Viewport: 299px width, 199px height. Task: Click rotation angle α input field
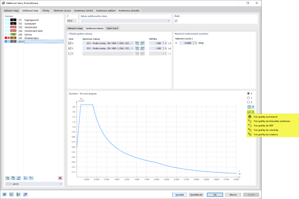(186, 43)
